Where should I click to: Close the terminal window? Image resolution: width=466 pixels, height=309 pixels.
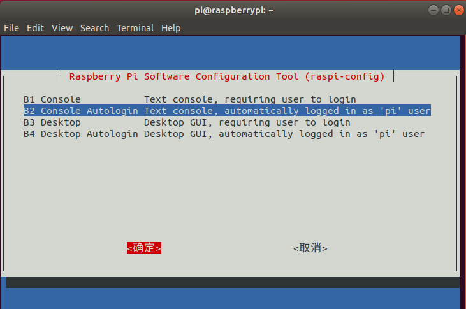click(x=459, y=10)
